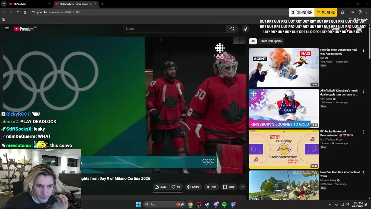Share this video
The image size is (371, 209).
click(x=193, y=187)
